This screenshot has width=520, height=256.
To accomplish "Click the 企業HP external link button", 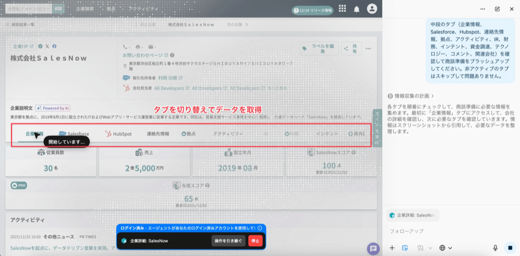I will [x=23, y=47].
